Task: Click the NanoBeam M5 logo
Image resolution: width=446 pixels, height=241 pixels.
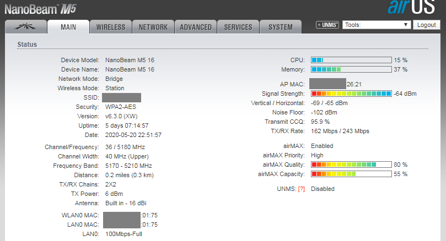Action: [40, 9]
